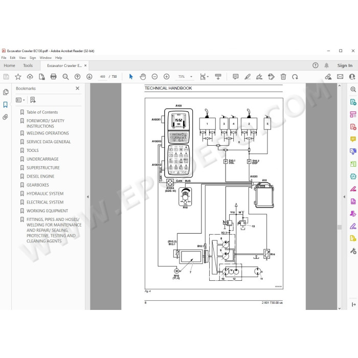Zoom in with the plus button
The image size is (358, 358).
pyautogui.click(x=166, y=77)
